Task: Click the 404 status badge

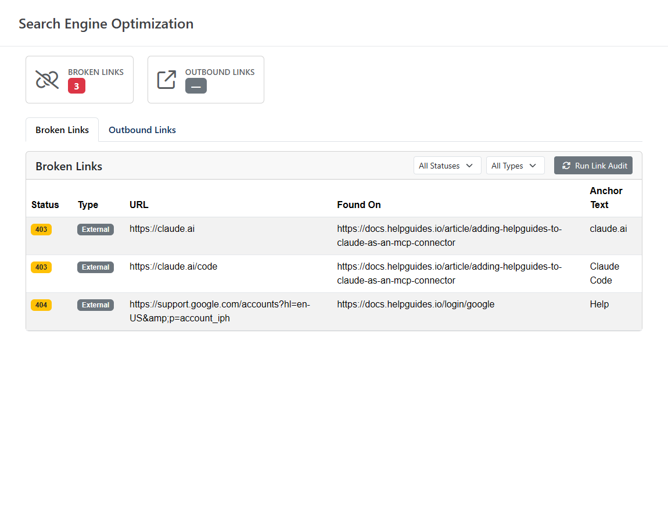Action: (x=41, y=305)
